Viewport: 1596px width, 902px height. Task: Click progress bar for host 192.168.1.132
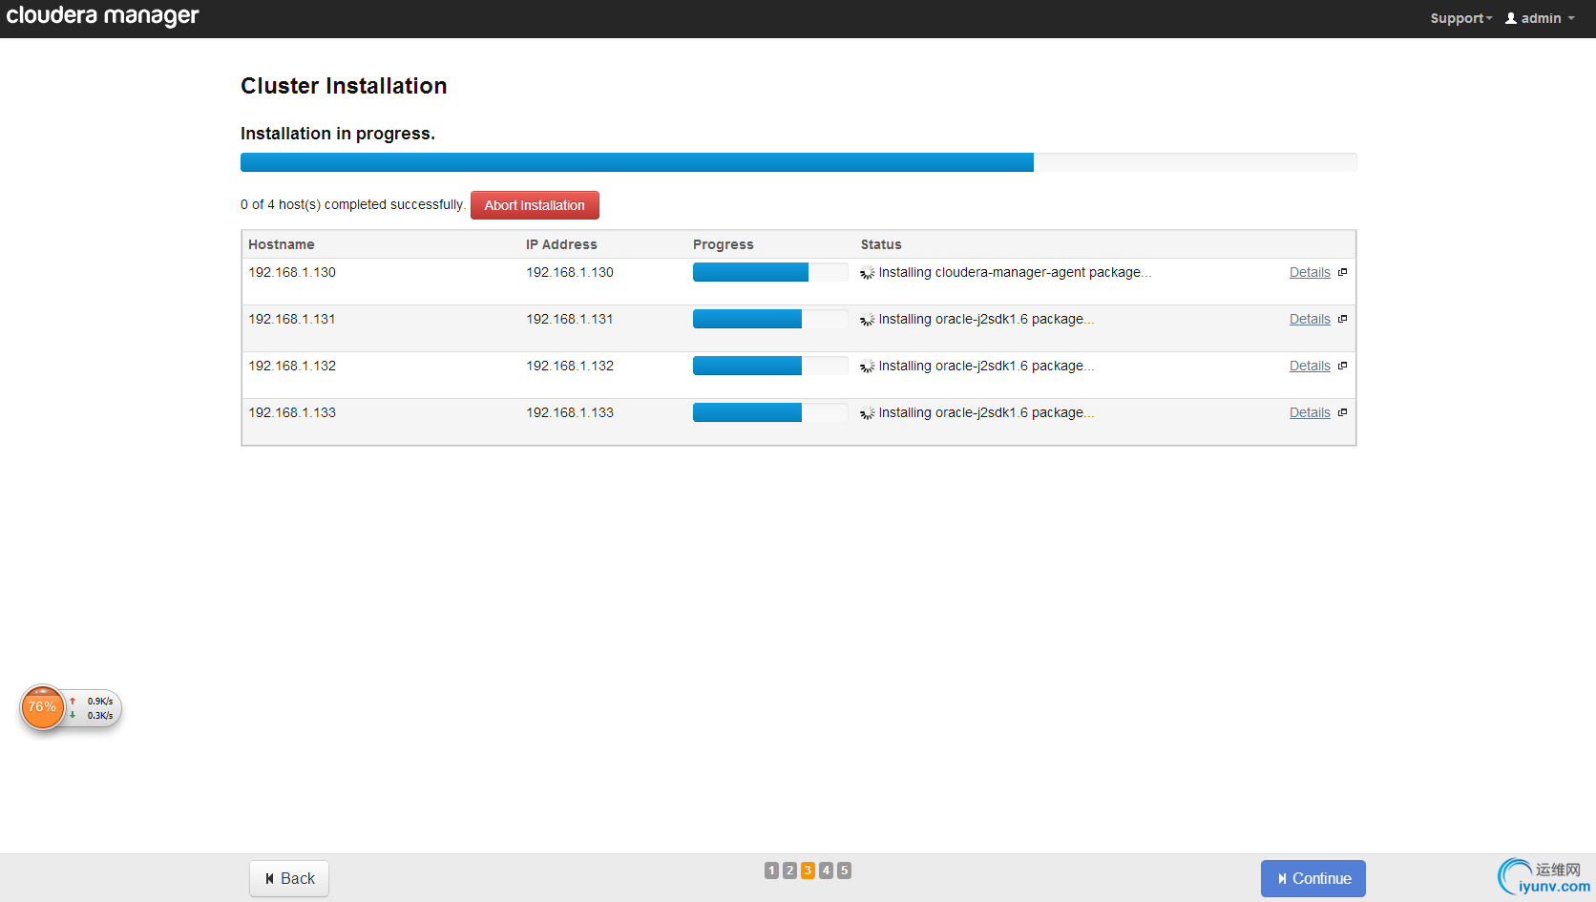tap(770, 366)
